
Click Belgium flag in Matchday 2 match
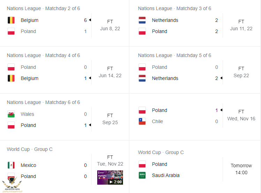coord(11,20)
